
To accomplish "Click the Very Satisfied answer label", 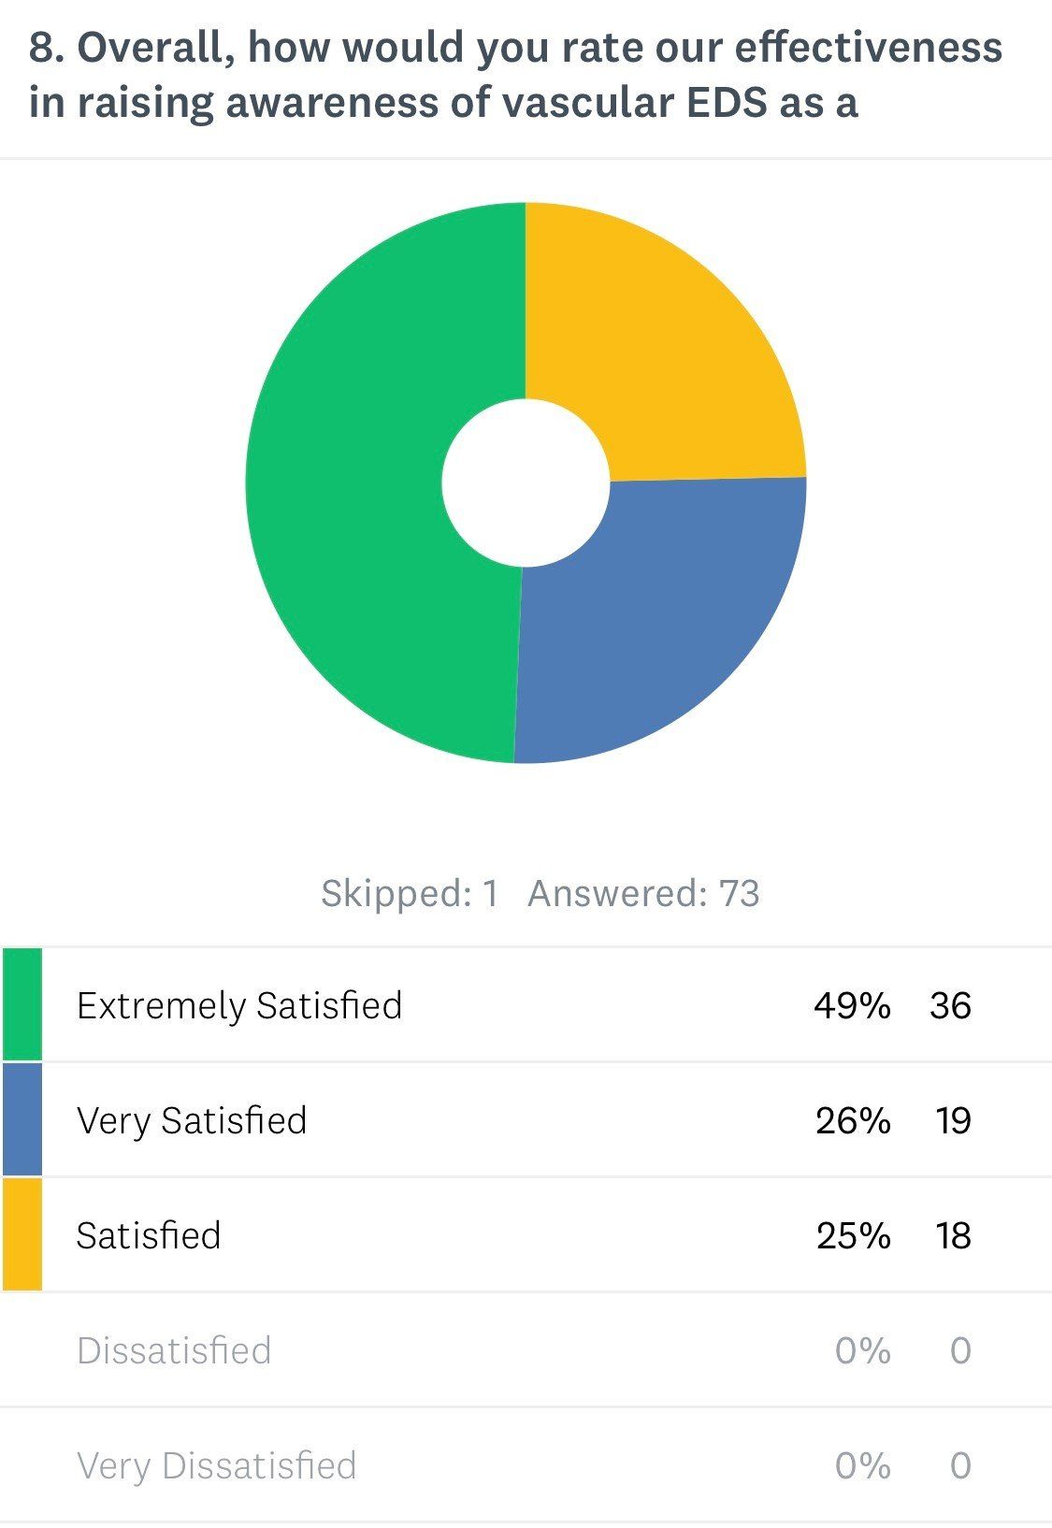I will click(x=192, y=1120).
